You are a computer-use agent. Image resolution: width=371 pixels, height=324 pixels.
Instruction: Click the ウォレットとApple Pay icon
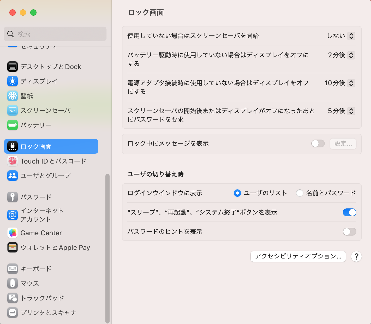click(x=12, y=247)
